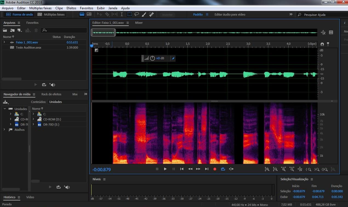Image resolution: width=348 pixels, height=207 pixels.
Task: Click the Arquivos panel horizontal scrollbar
Action: tap(12, 79)
